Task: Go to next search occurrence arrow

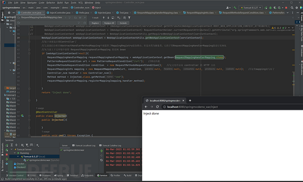Action: pos(108,18)
